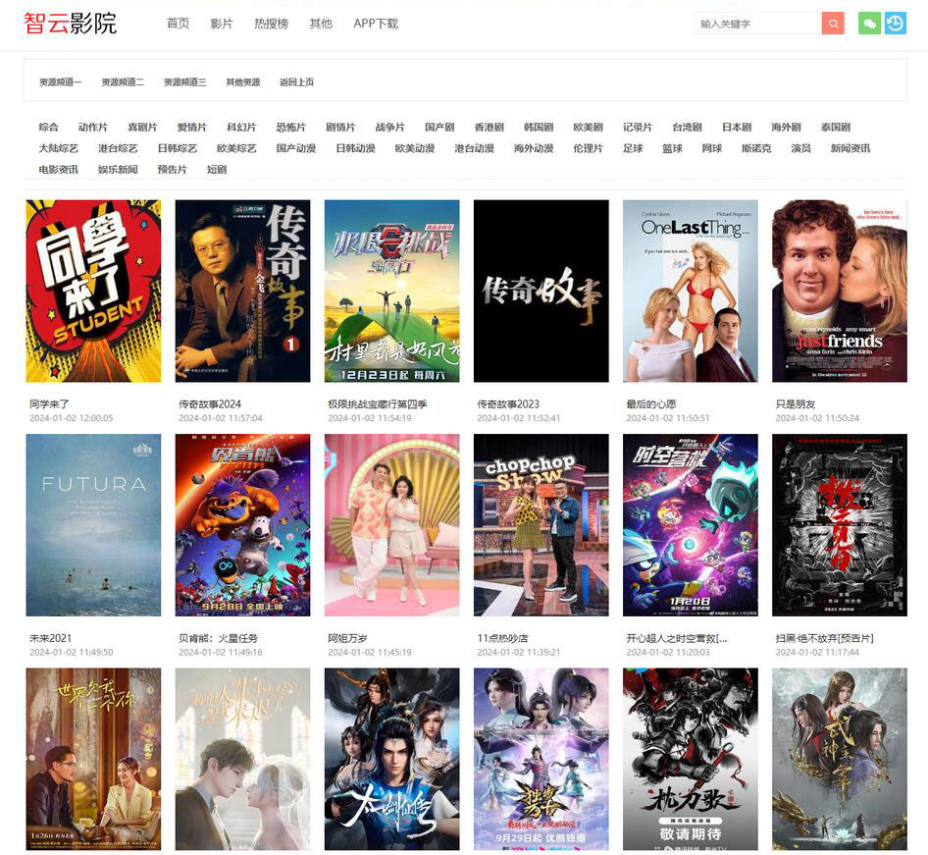The image size is (928, 855).
Task: Click the 开心超人之时空营救 title
Action: click(x=677, y=638)
